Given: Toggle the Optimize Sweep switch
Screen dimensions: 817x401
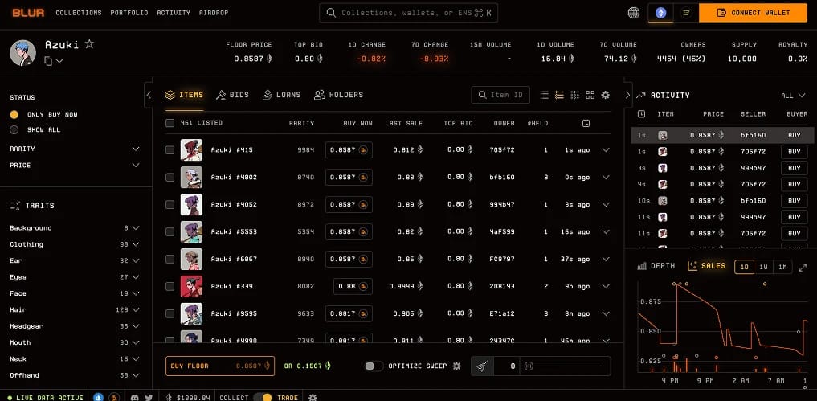Looking at the screenshot, I should tap(374, 366).
